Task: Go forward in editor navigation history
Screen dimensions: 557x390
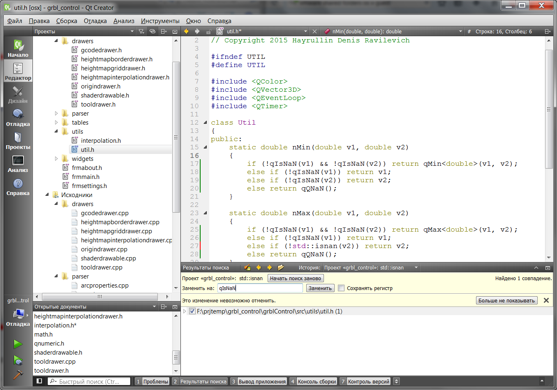Action: pyautogui.click(x=197, y=31)
